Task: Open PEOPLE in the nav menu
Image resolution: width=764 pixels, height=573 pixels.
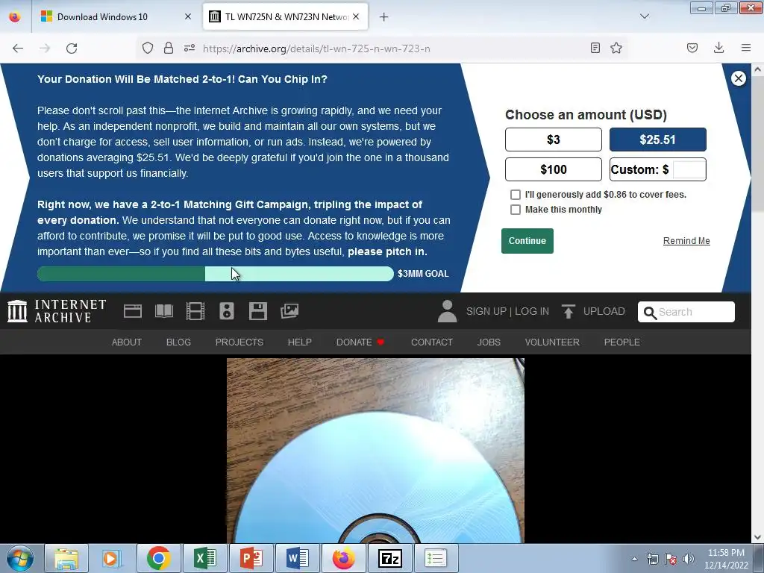Action: 621,342
